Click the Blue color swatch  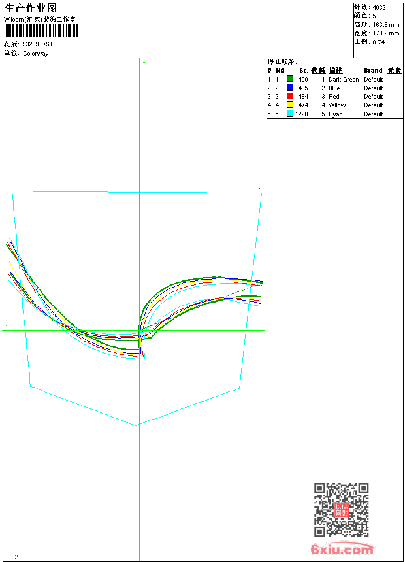[x=290, y=88]
